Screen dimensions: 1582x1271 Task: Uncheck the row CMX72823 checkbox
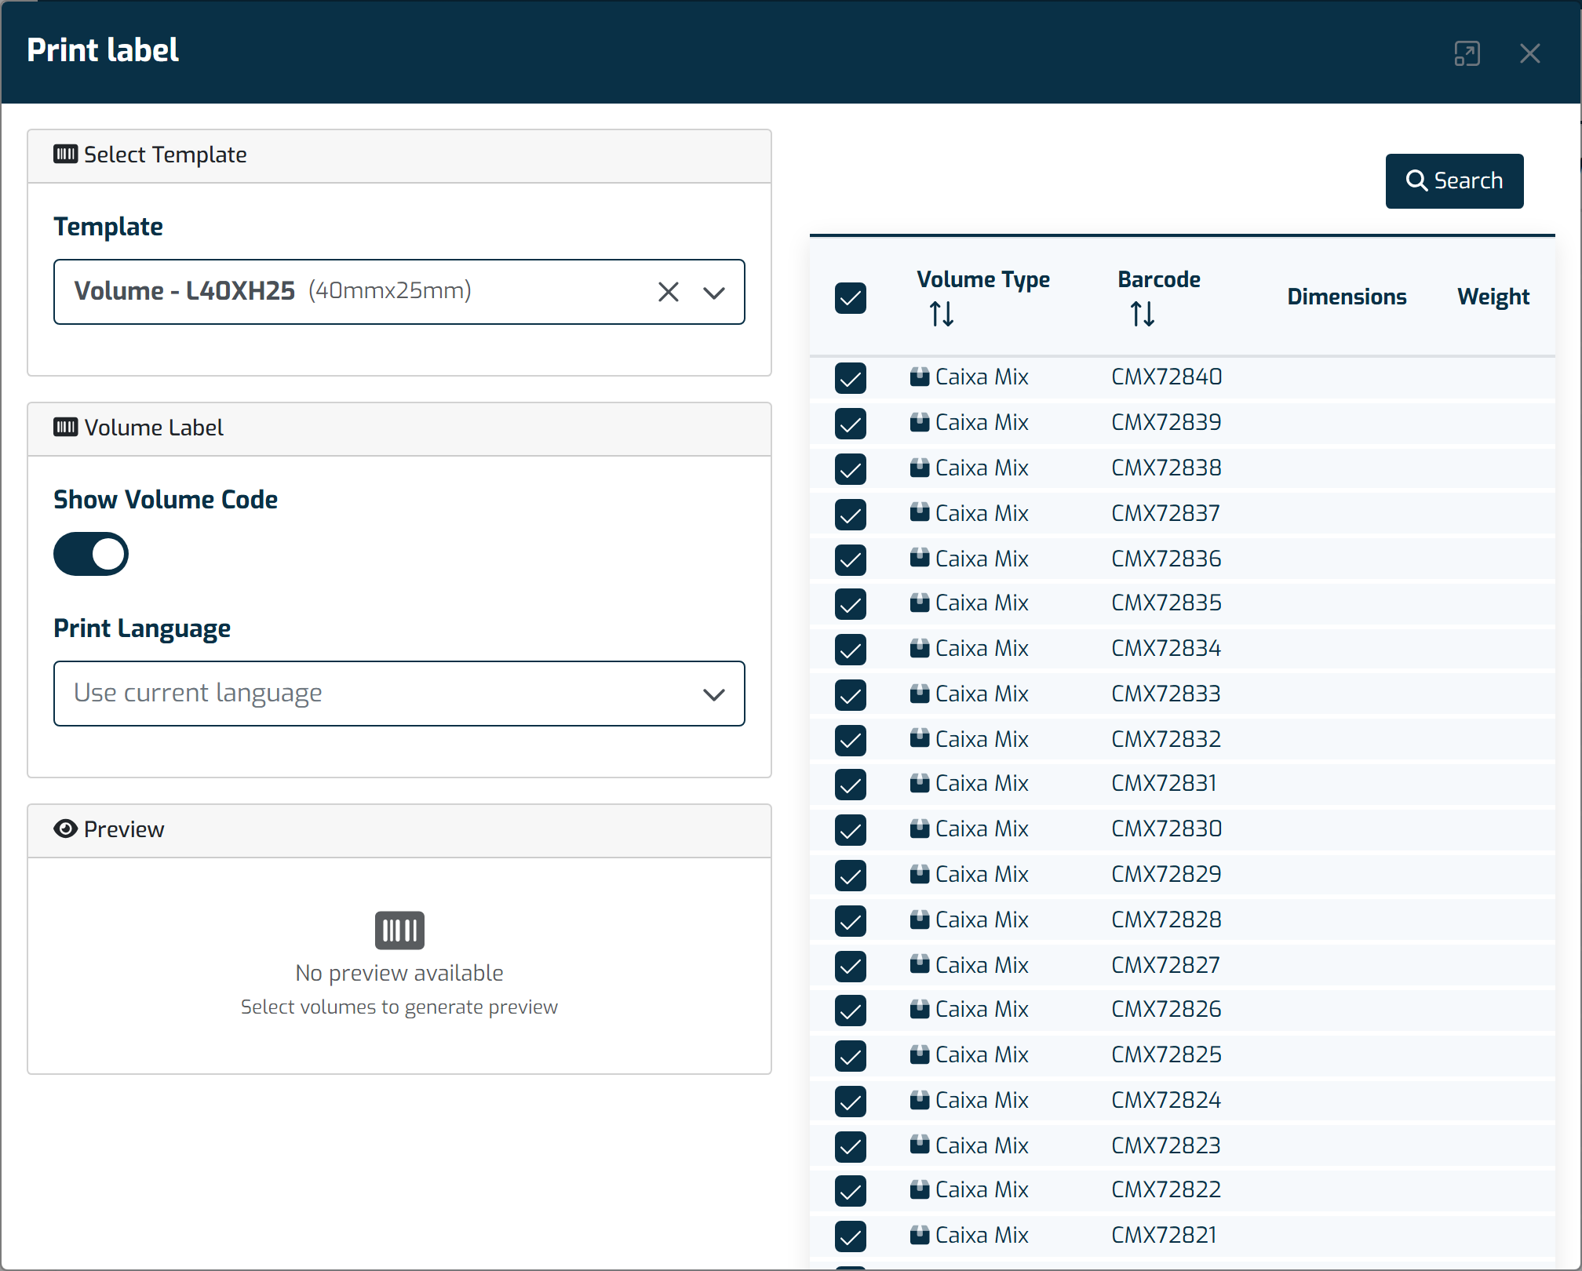pos(851,1147)
